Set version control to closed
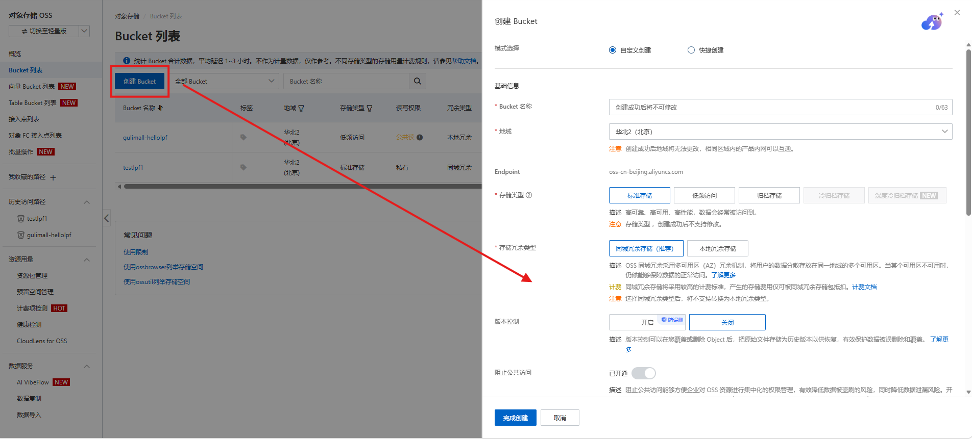This screenshot has width=972, height=439. 727,322
